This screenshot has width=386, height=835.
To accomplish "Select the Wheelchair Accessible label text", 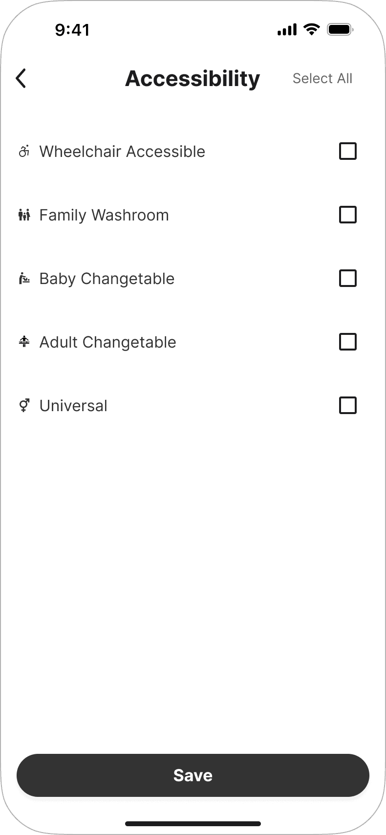I will click(122, 152).
